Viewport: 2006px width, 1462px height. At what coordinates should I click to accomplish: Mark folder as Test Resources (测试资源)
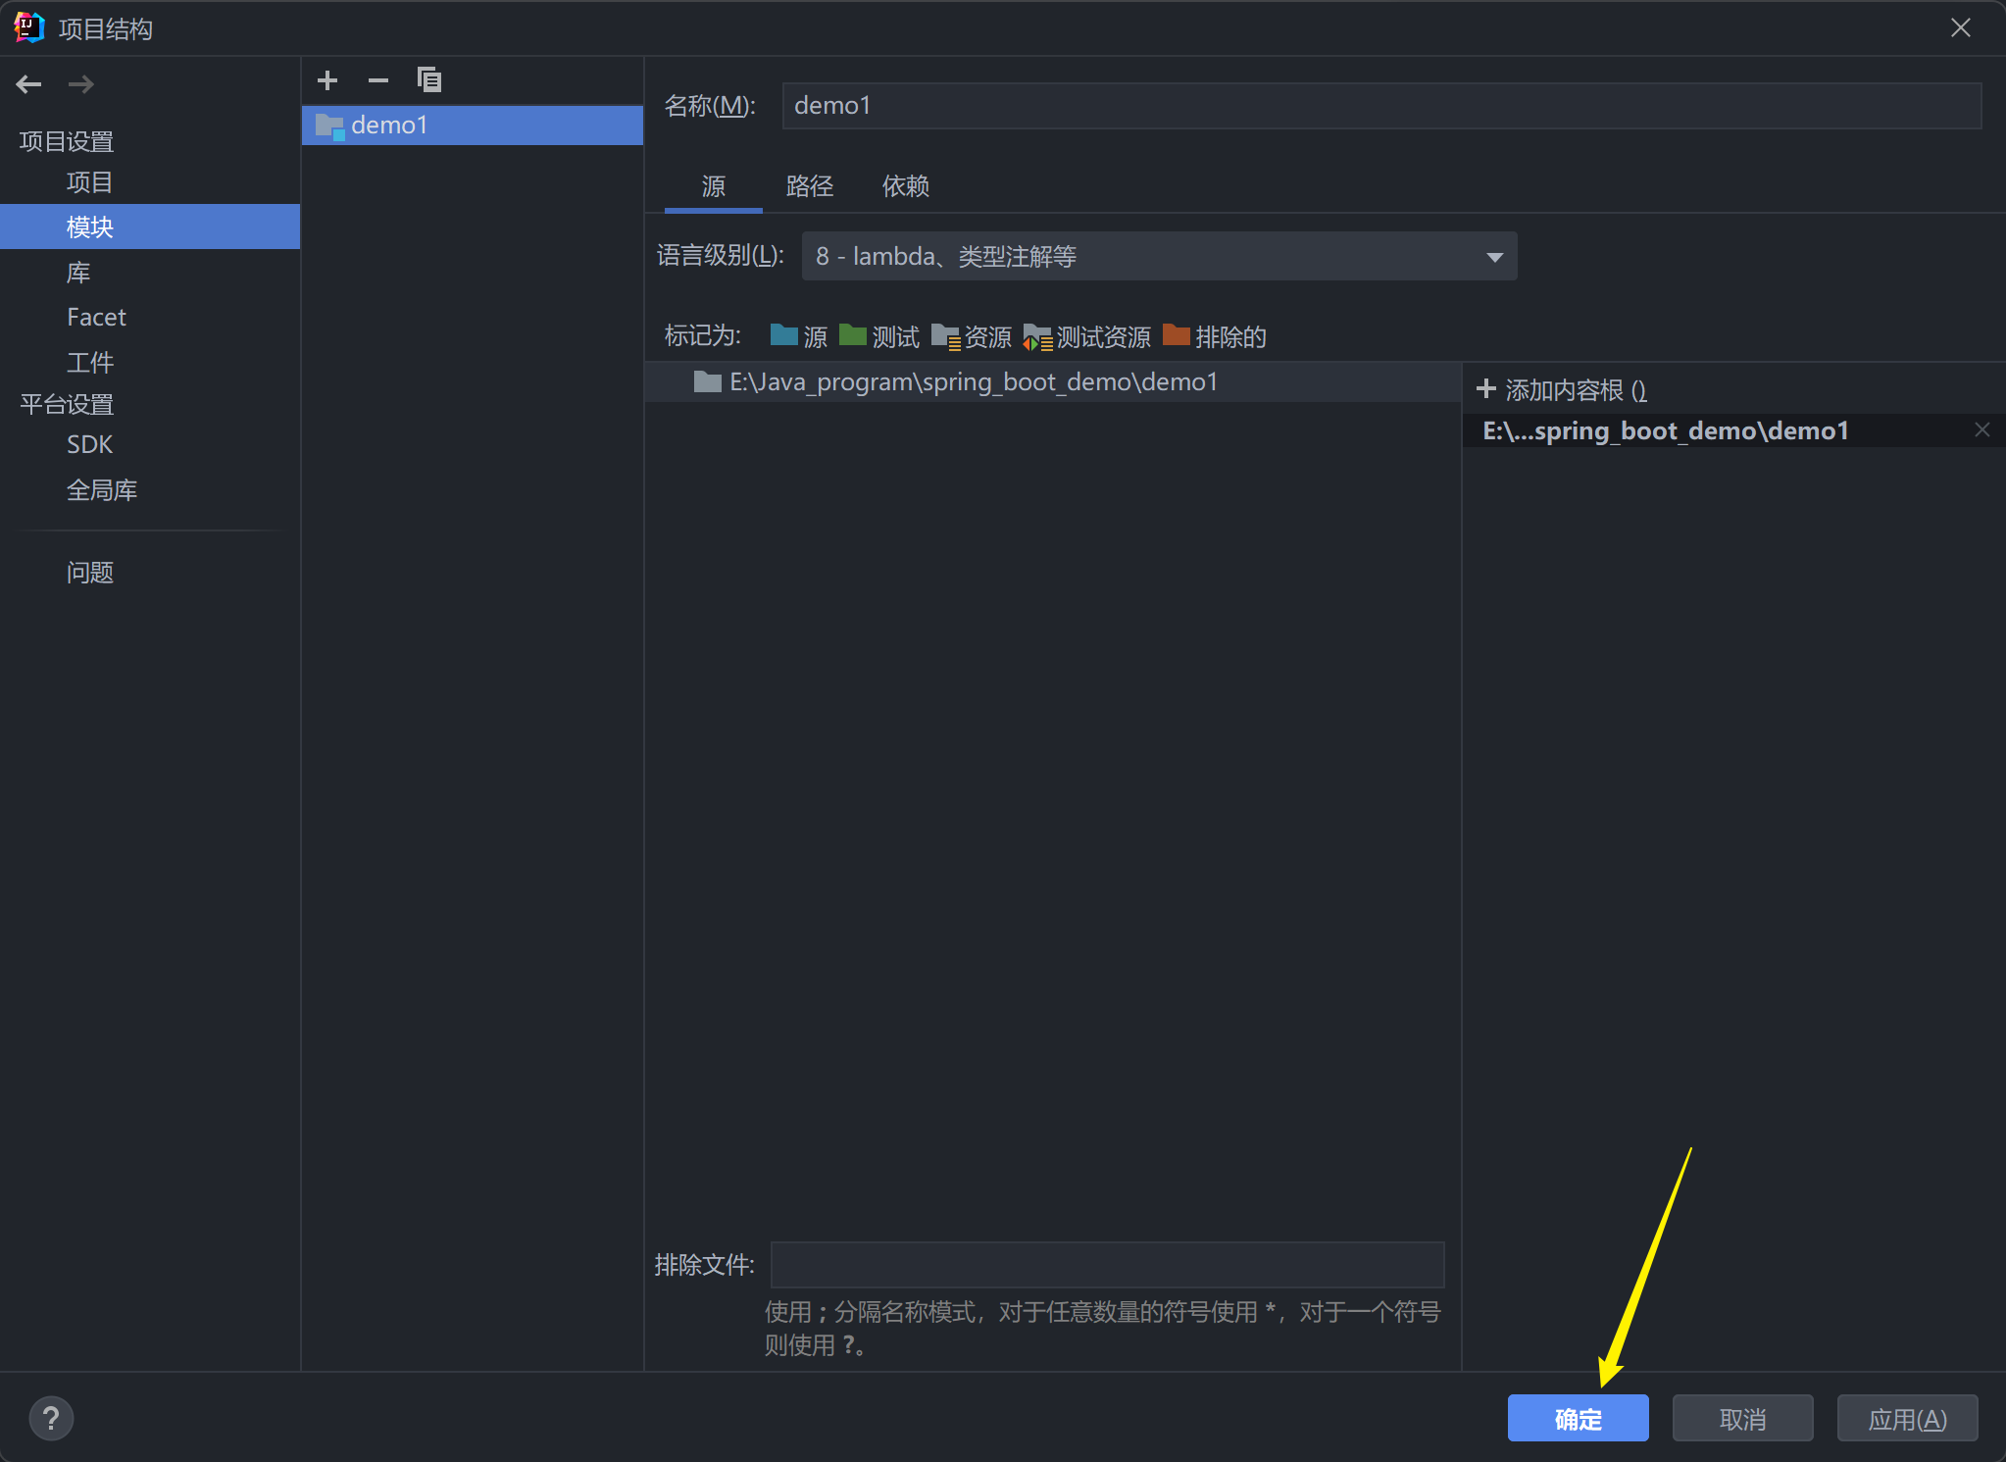(1086, 336)
